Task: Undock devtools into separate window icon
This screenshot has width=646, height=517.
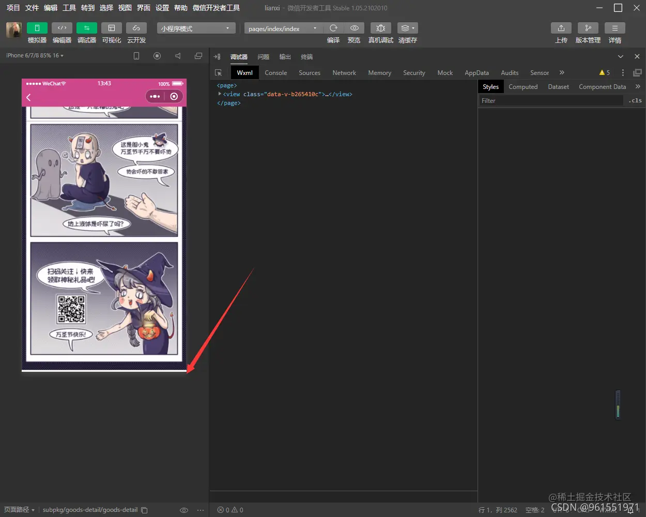Action: click(637, 73)
